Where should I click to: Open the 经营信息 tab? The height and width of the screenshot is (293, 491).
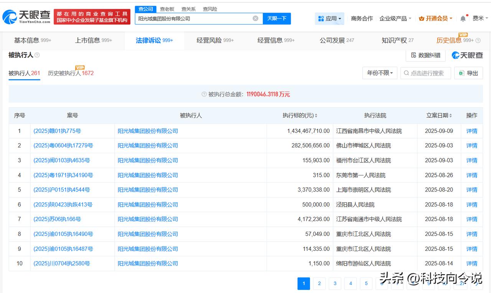tap(276, 40)
